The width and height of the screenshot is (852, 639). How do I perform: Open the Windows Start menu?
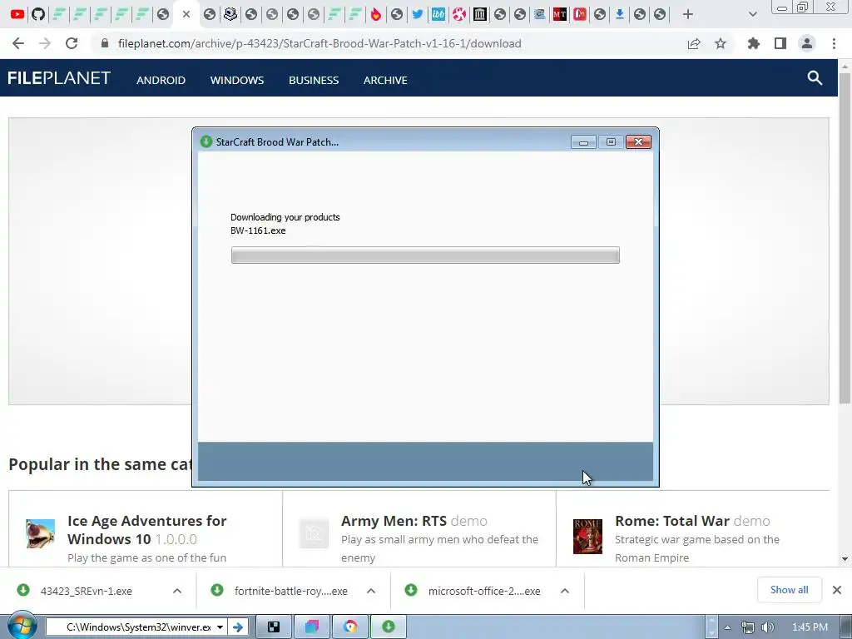click(x=21, y=626)
